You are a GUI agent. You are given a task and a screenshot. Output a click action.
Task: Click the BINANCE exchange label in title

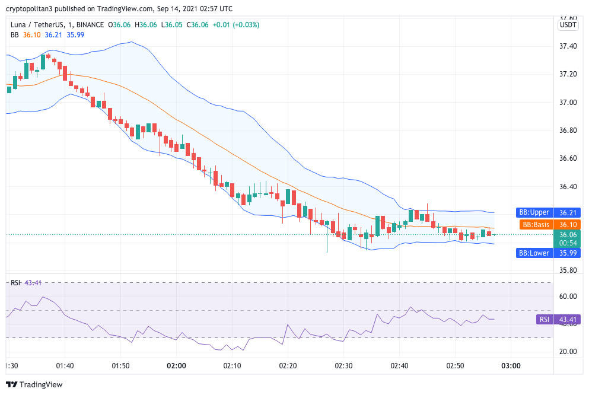[x=90, y=25]
